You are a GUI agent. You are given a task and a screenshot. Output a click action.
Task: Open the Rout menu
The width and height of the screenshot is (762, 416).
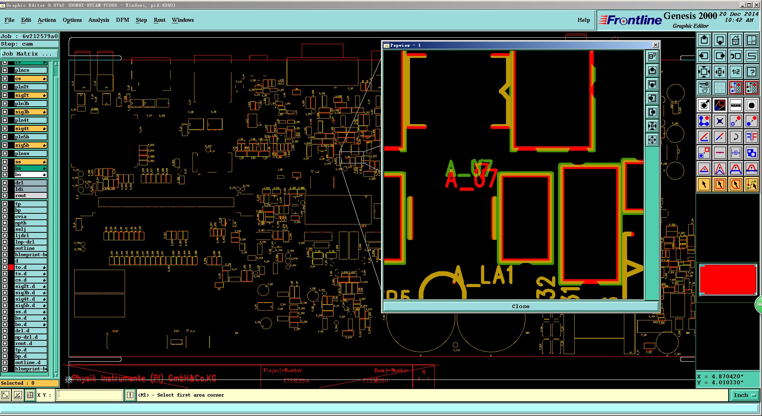pos(160,20)
